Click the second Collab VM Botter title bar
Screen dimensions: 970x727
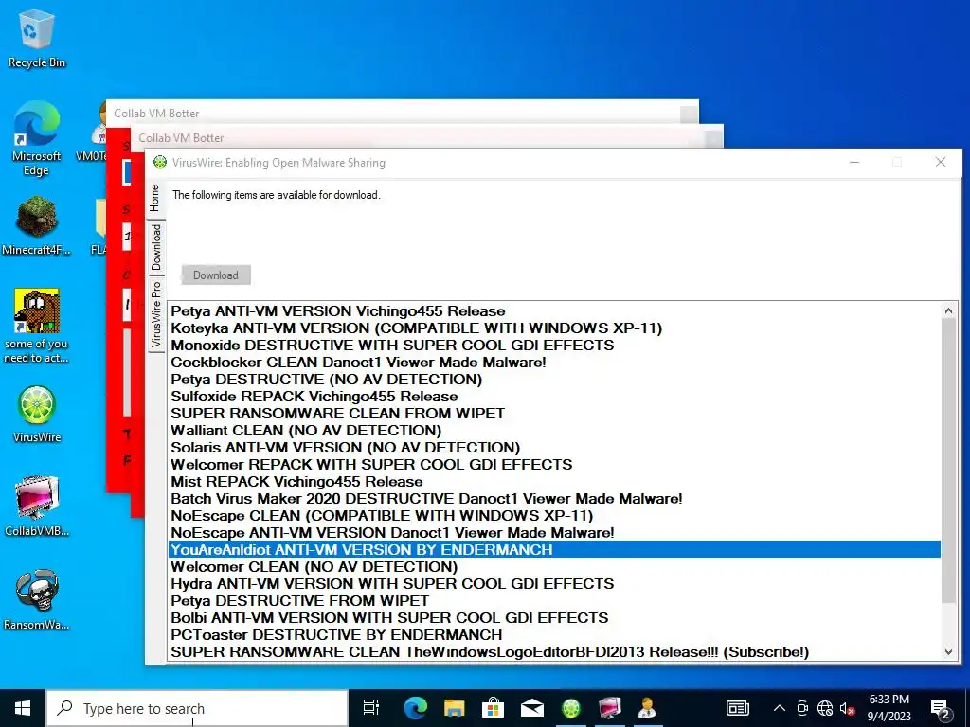point(427,137)
